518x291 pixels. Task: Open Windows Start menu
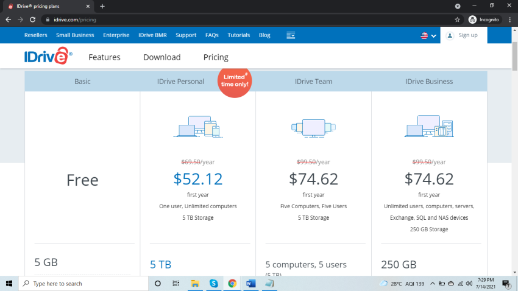[x=9, y=284]
